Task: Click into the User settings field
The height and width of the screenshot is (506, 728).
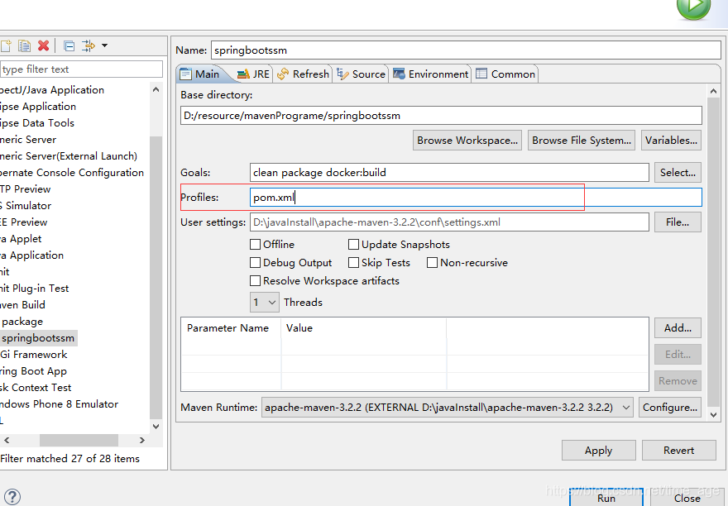Action: (449, 222)
